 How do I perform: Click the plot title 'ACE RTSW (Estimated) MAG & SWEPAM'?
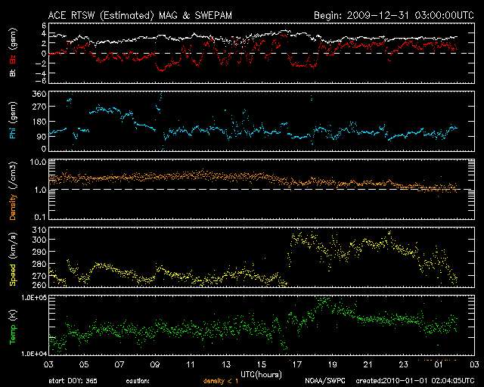[140, 15]
